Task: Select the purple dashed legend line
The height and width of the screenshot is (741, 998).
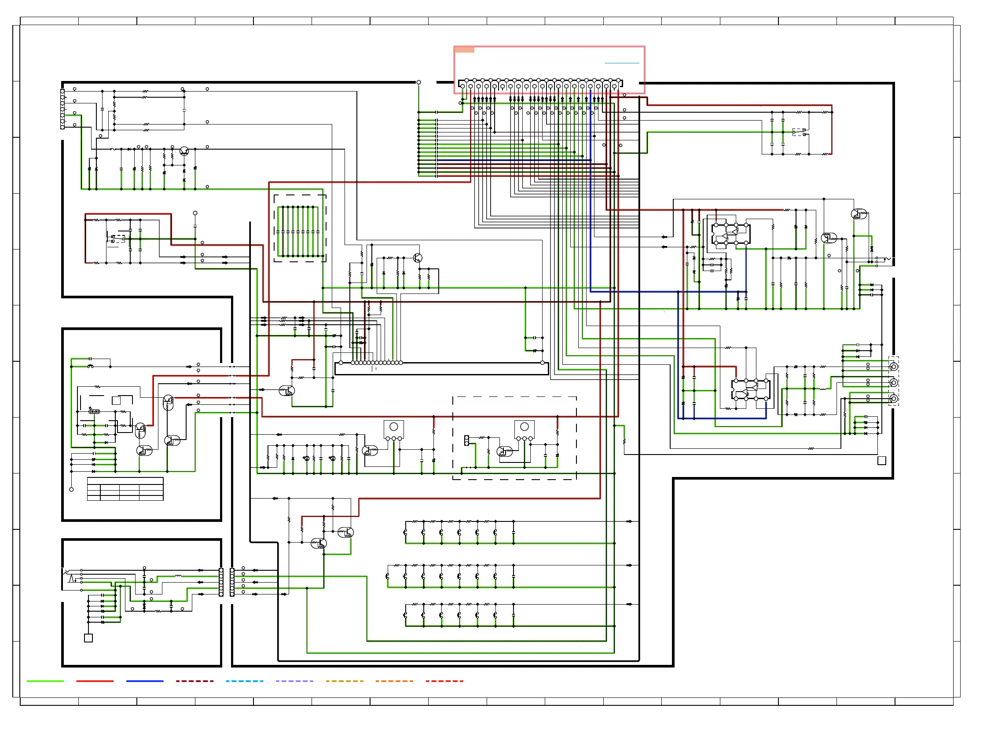Action: pos(295,681)
